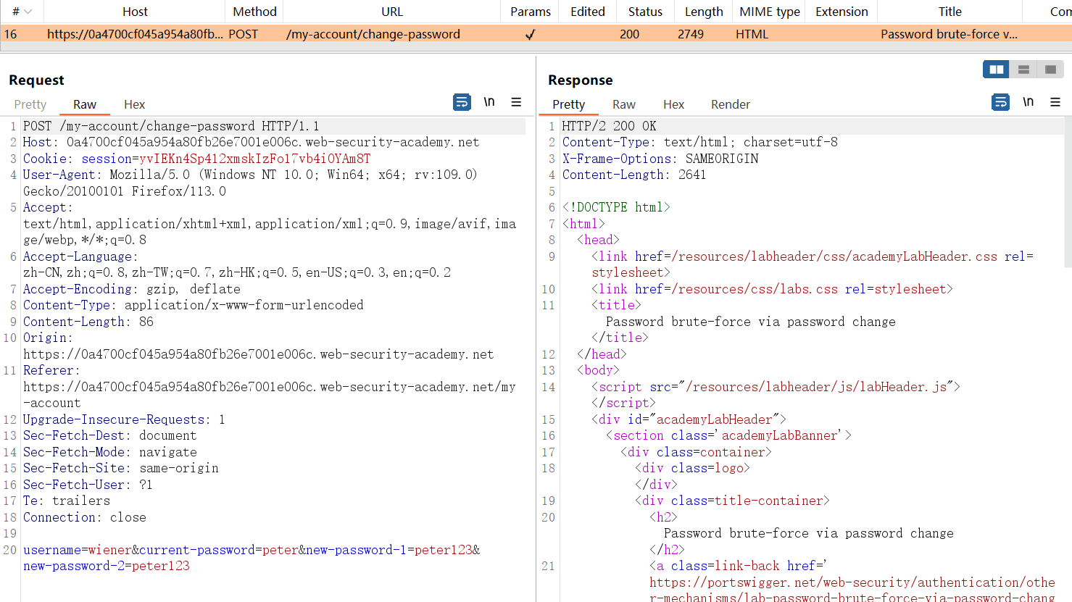Switch Response view to Raw tab
This screenshot has height=602, width=1072.
click(623, 104)
